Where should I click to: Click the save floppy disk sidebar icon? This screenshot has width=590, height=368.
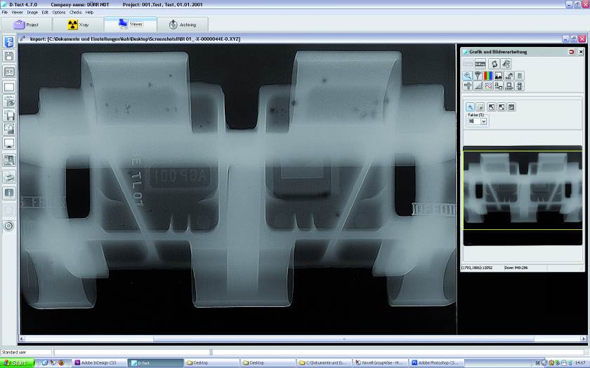(x=9, y=56)
